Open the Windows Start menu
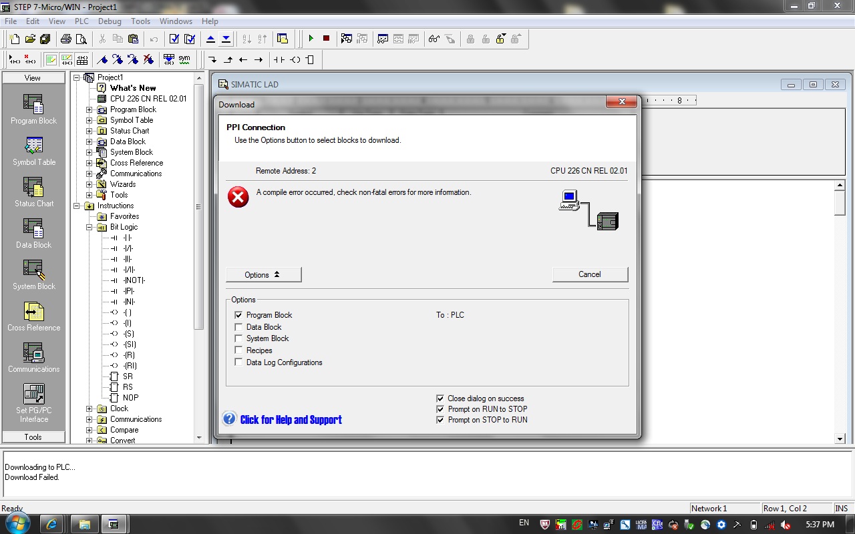This screenshot has width=855, height=534. (17, 523)
